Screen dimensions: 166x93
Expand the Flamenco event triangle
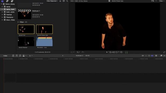2,17
